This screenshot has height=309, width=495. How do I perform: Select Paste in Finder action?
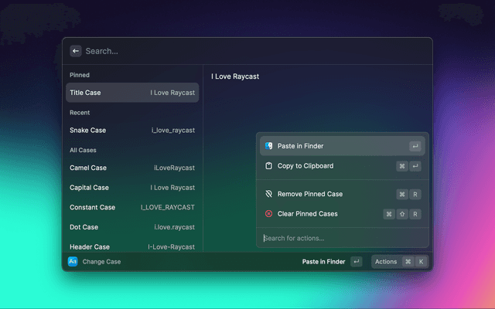tap(340, 146)
